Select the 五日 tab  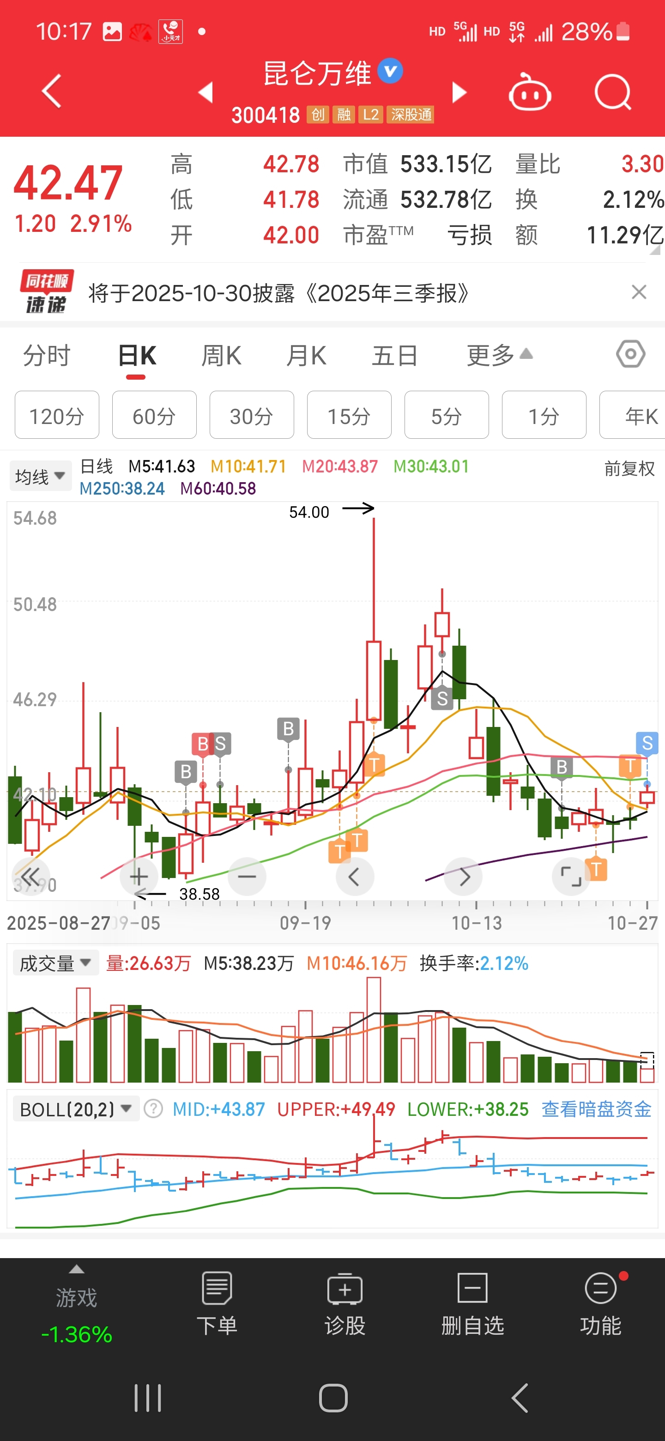(395, 355)
